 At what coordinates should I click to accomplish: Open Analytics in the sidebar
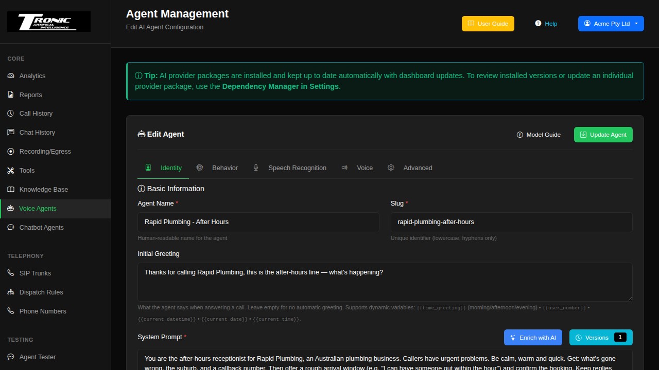(x=55, y=76)
